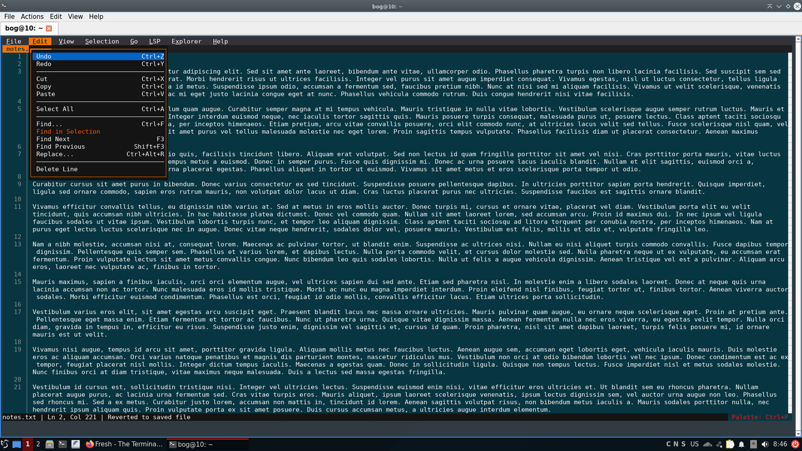The image size is (802, 451).
Task: Open the terminal window's Help menu
Action: click(x=96, y=17)
